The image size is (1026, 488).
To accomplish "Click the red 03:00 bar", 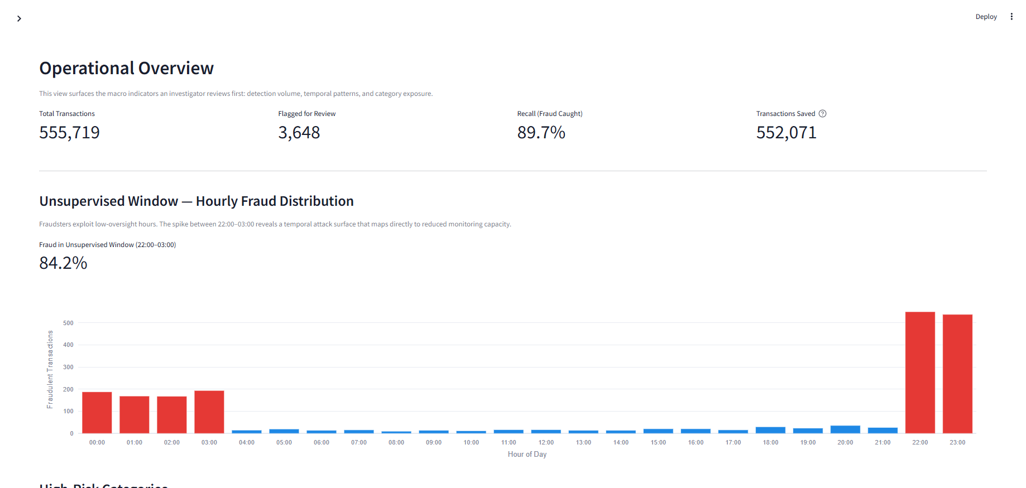I will [x=209, y=412].
